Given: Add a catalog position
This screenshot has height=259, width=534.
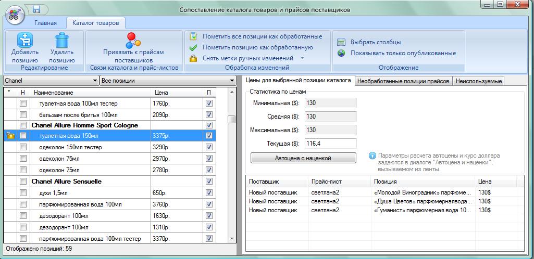Looking at the screenshot, I should [x=25, y=48].
